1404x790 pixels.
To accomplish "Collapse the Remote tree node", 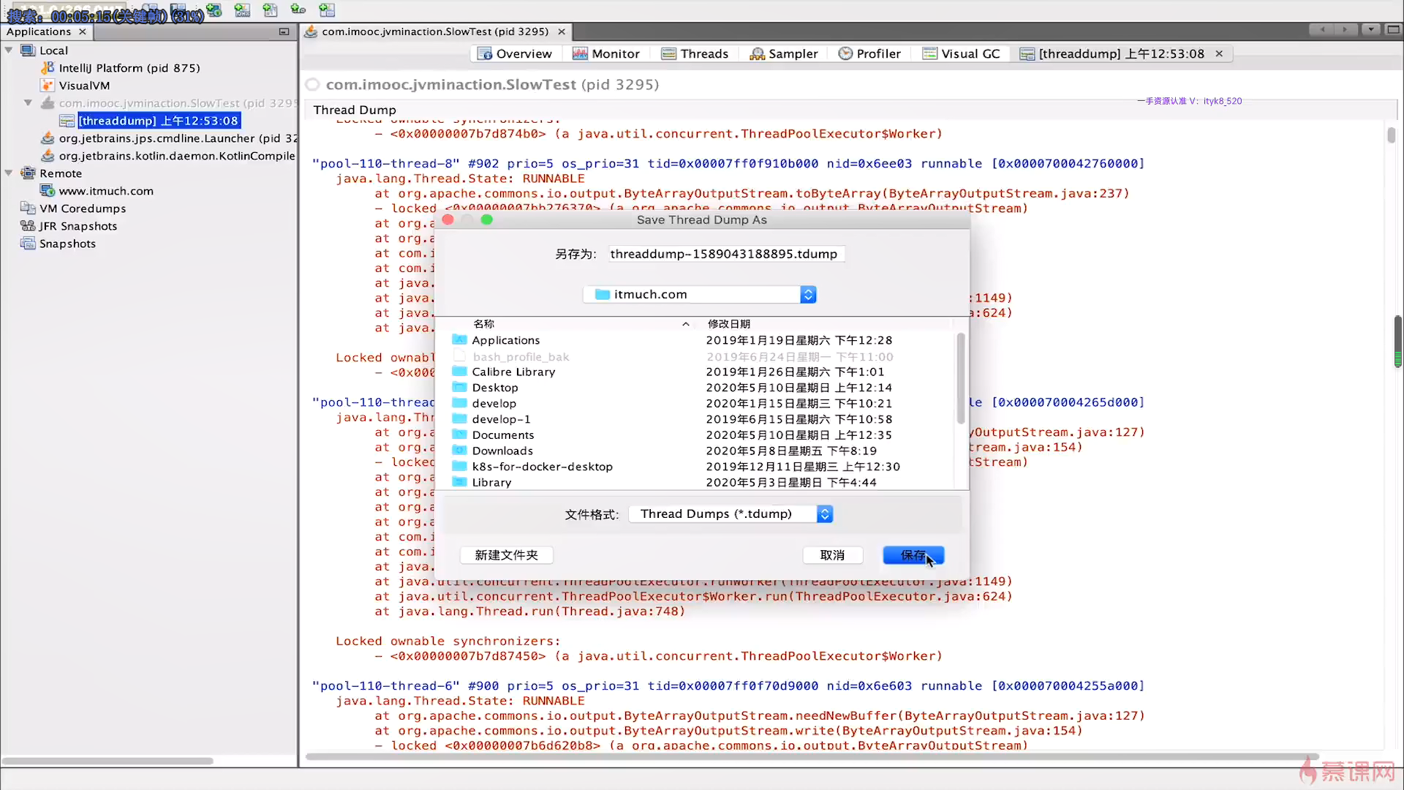I will 9,173.
